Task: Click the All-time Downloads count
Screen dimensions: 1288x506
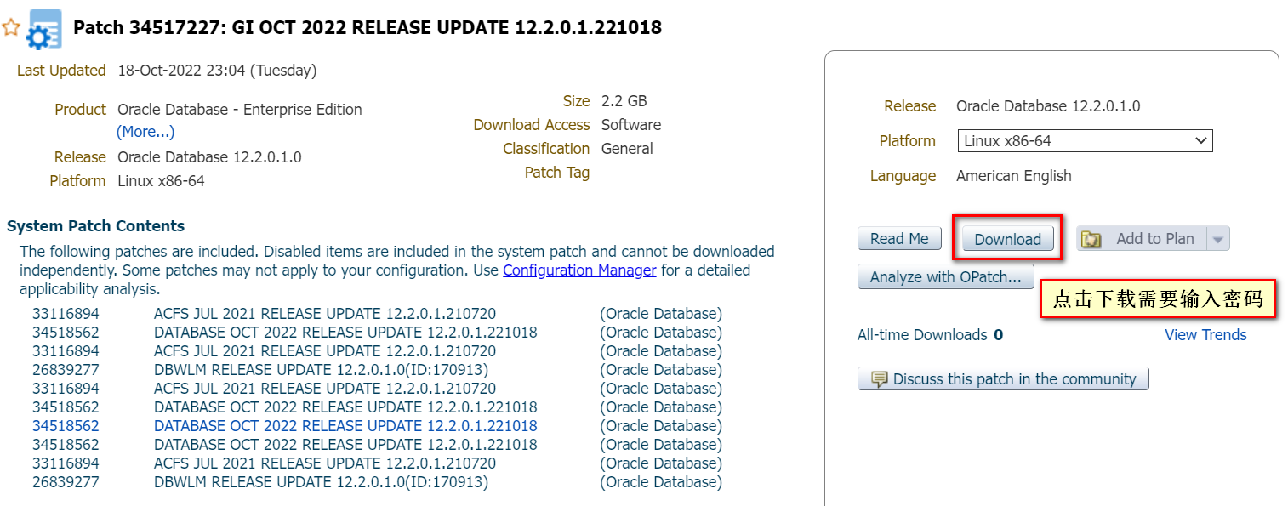Action: click(x=999, y=335)
